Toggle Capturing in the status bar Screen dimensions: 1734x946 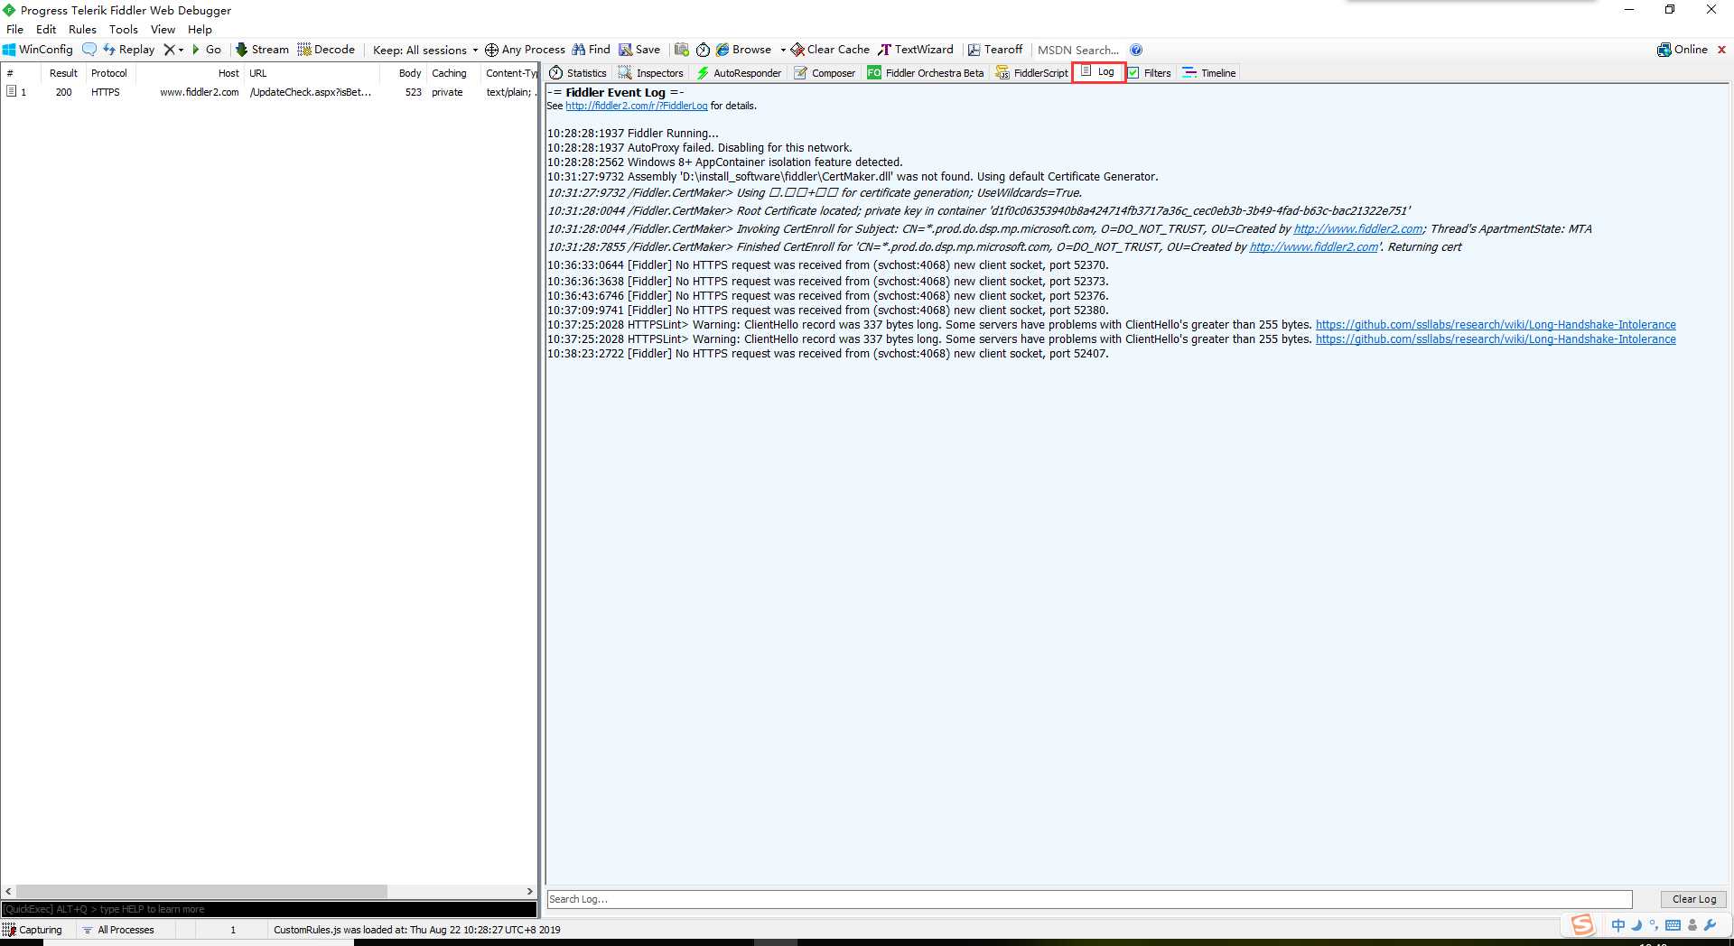[x=33, y=930]
